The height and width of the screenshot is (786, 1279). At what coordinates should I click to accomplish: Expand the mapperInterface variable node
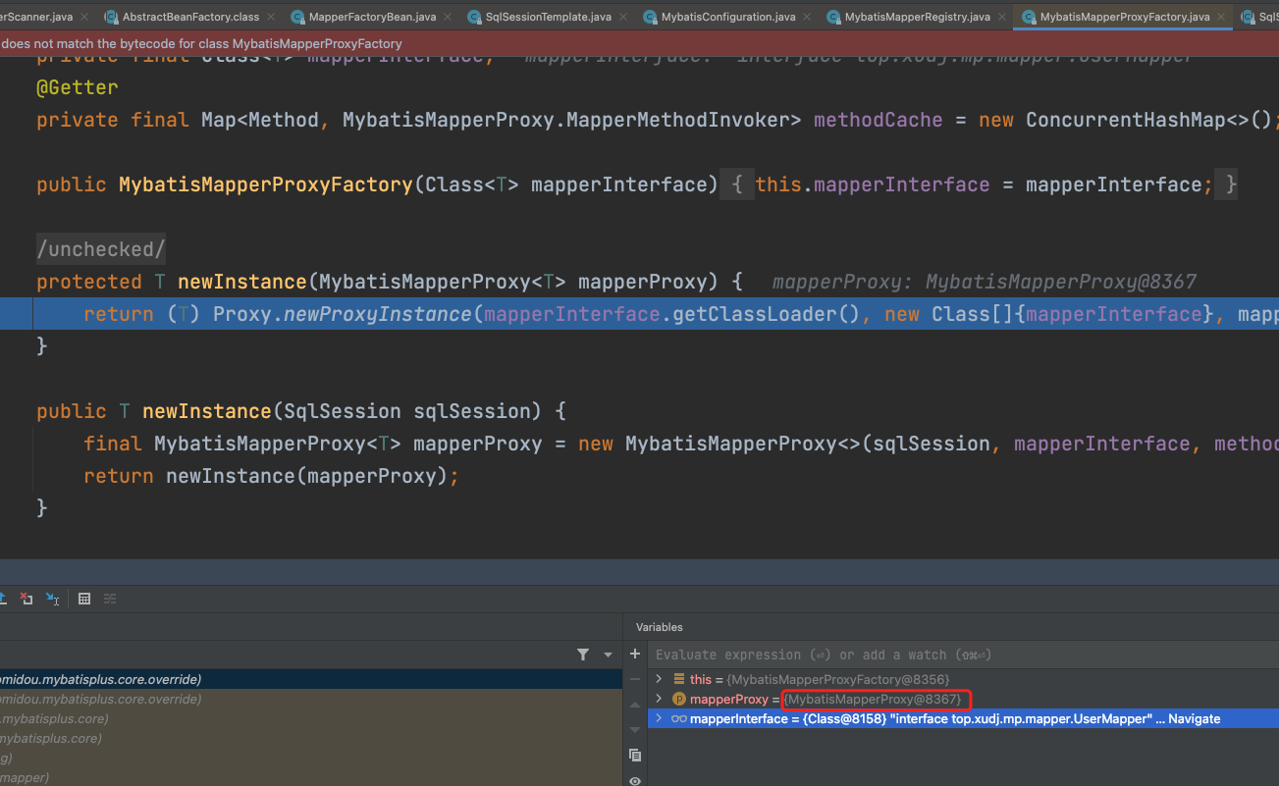(x=659, y=719)
